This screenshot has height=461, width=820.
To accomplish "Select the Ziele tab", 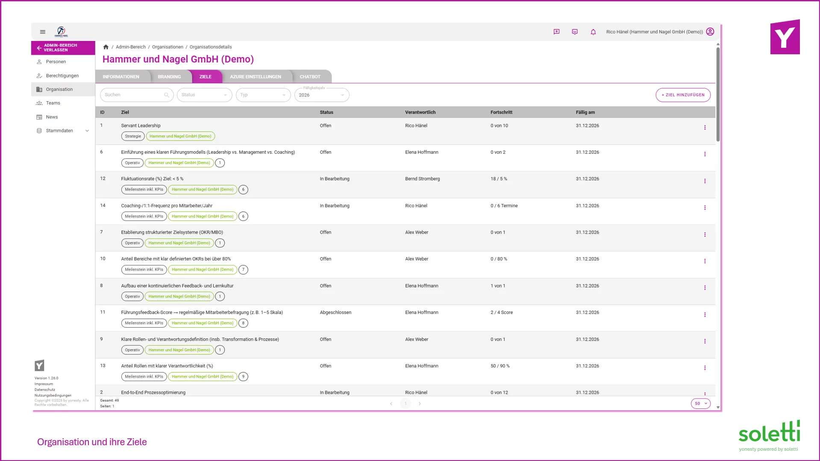I will pyautogui.click(x=206, y=77).
